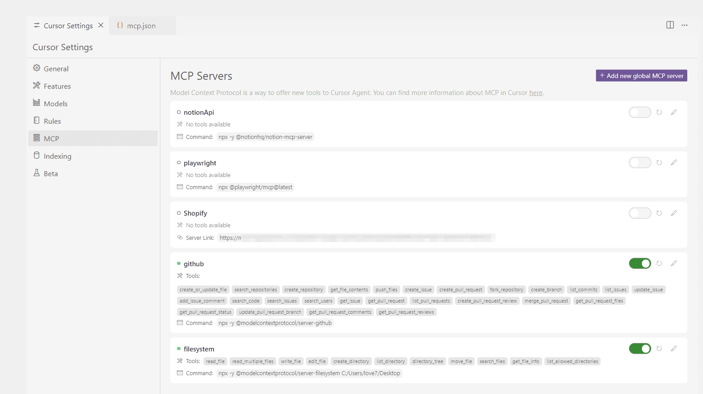
Task: Click the update_pull_request_branch tool chip
Action: coord(270,312)
